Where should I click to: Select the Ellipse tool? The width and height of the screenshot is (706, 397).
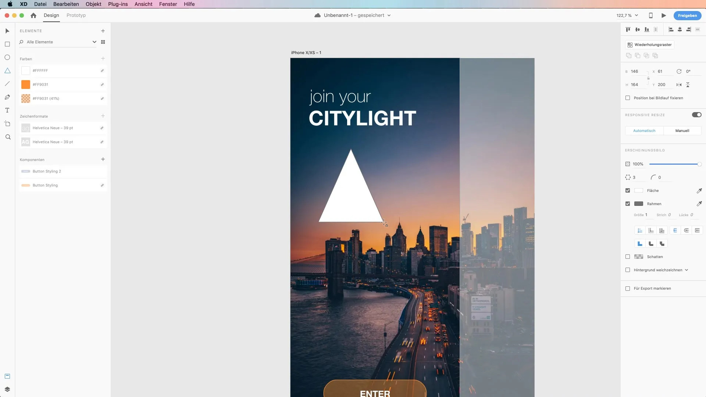point(7,57)
